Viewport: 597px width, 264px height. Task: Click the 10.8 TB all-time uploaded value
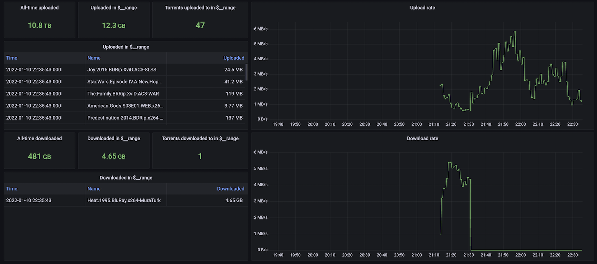click(39, 26)
